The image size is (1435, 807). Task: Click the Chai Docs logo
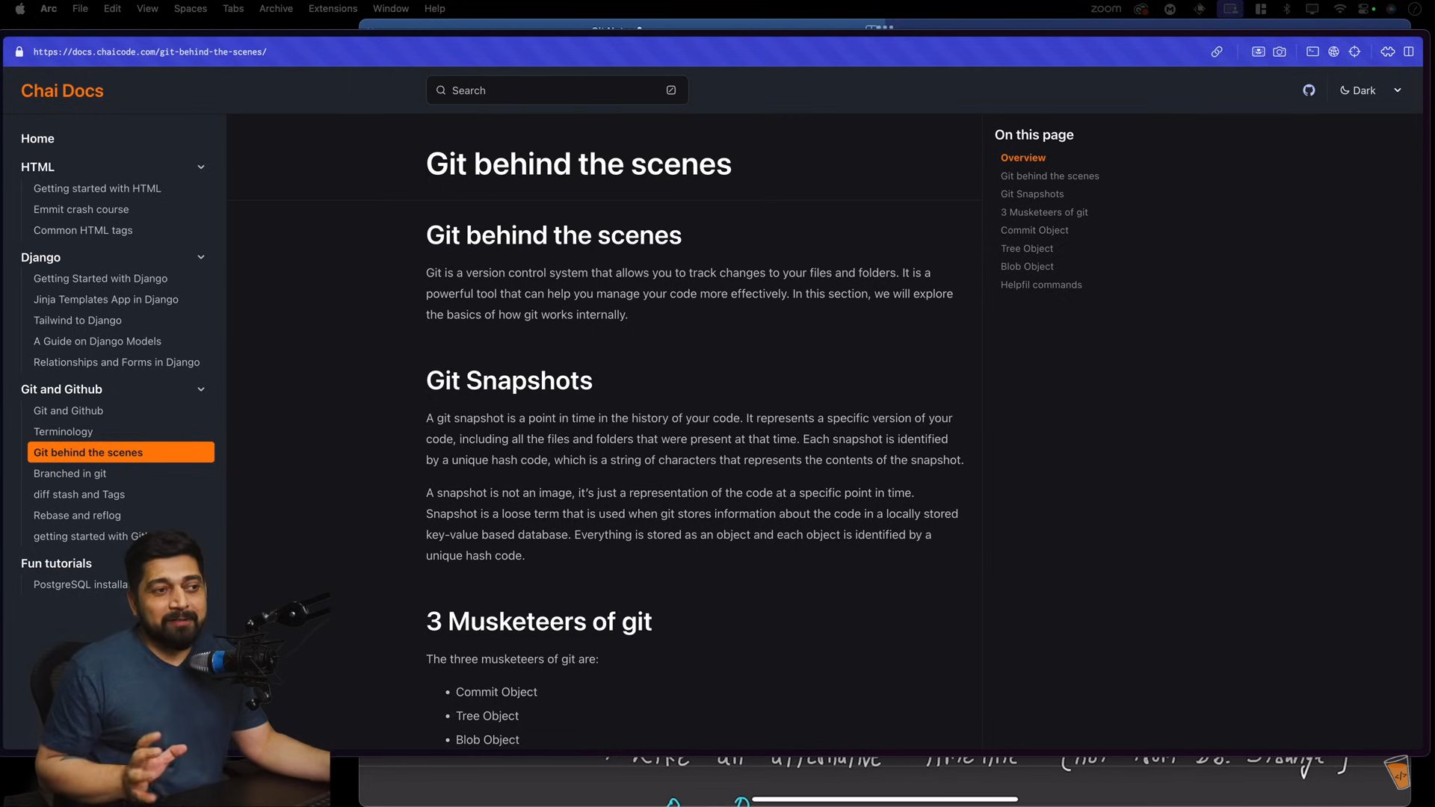pyautogui.click(x=62, y=90)
